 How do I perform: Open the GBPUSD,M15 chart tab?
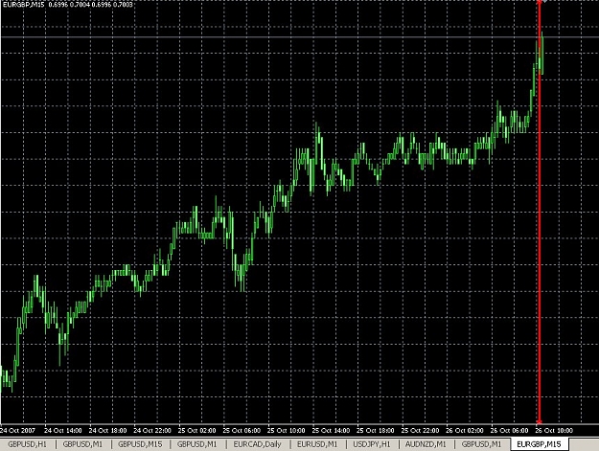(140, 444)
